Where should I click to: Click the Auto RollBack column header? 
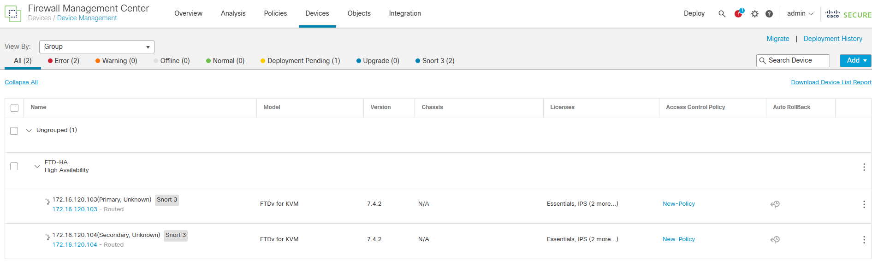click(x=791, y=107)
